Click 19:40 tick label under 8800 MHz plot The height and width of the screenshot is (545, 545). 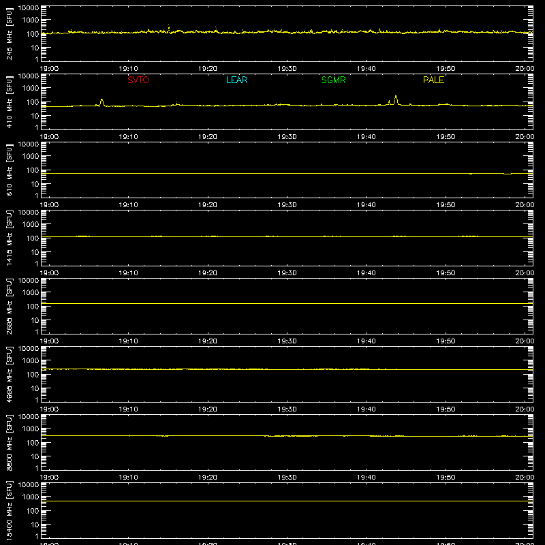click(367, 478)
